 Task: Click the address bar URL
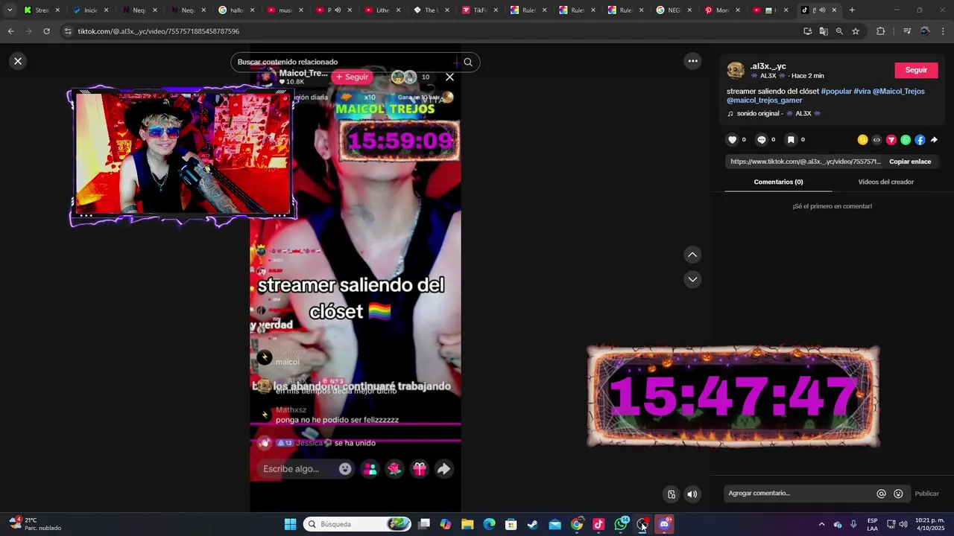(x=158, y=31)
